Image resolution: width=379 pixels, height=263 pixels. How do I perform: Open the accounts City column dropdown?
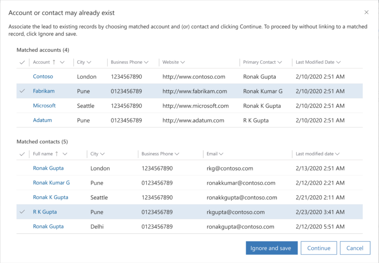pyautogui.click(x=89, y=62)
